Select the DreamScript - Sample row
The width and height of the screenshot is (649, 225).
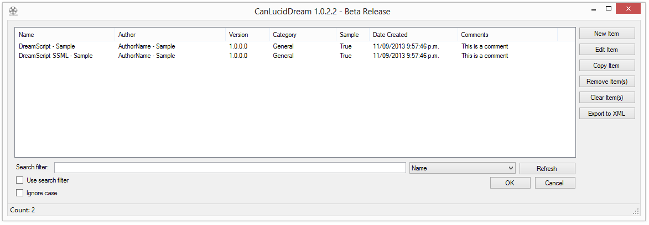pyautogui.click(x=47, y=46)
